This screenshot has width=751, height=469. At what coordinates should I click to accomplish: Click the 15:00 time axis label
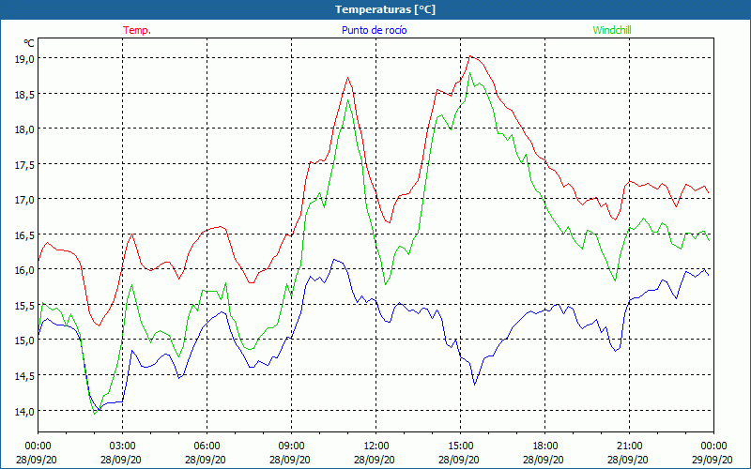click(x=460, y=446)
